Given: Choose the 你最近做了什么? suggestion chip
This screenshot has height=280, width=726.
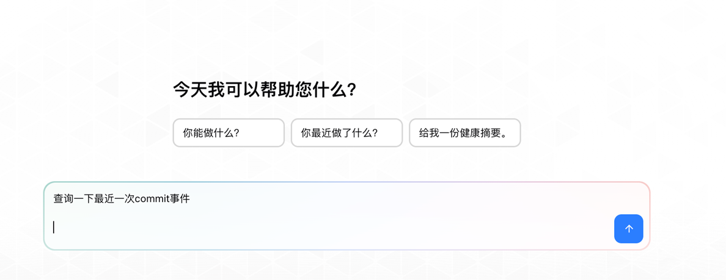Looking at the screenshot, I should (346, 132).
